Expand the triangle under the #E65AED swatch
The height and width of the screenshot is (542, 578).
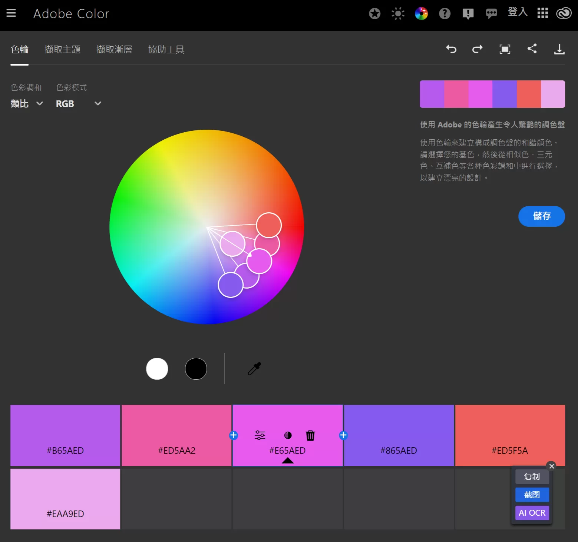288,460
